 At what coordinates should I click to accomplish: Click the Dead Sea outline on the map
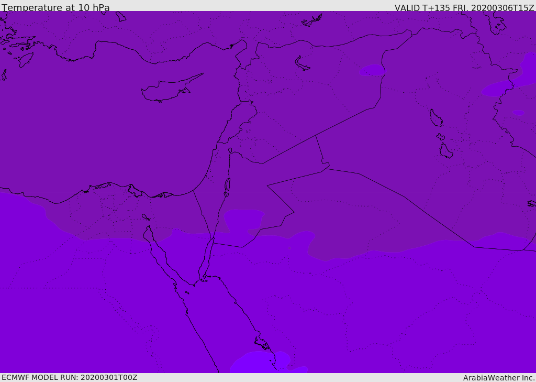tap(227, 187)
